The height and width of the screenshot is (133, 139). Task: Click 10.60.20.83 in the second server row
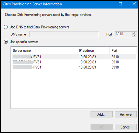tap(87, 62)
